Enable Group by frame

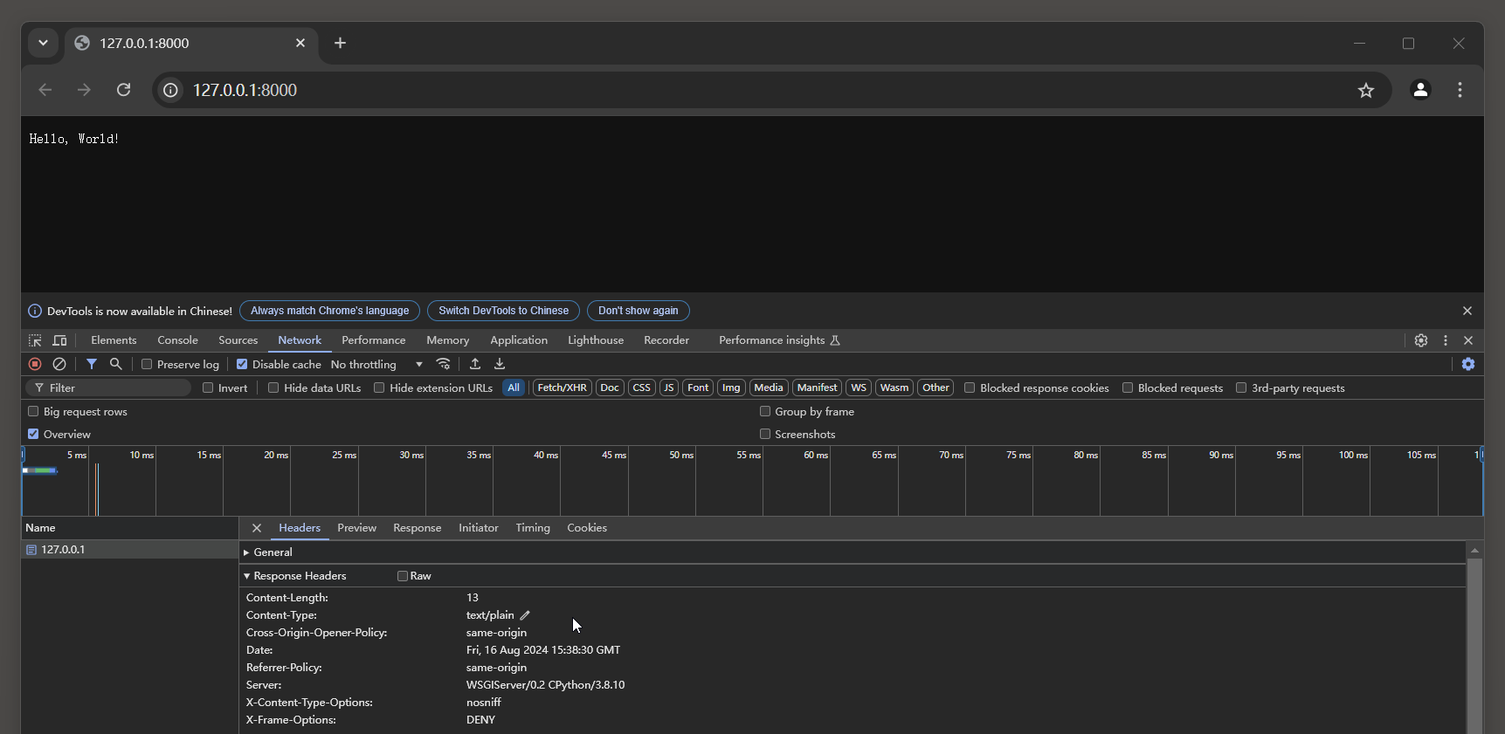point(765,411)
